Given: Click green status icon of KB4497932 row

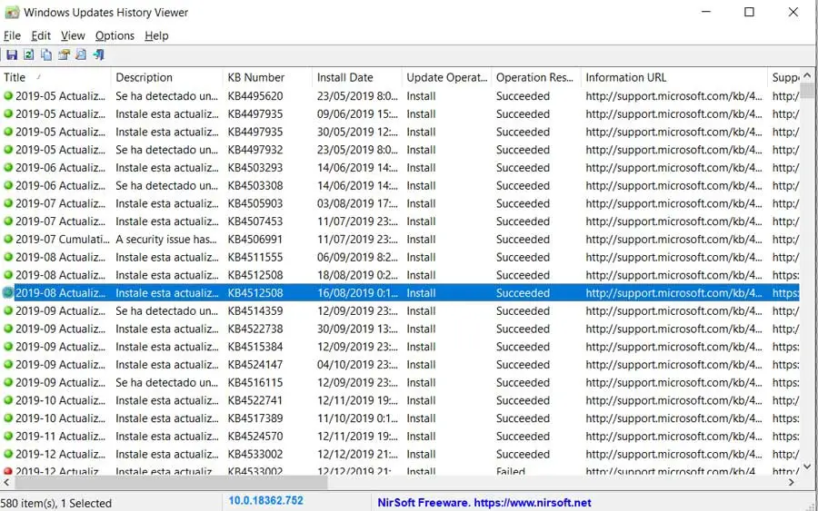Looking at the screenshot, I should pyautogui.click(x=8, y=150).
